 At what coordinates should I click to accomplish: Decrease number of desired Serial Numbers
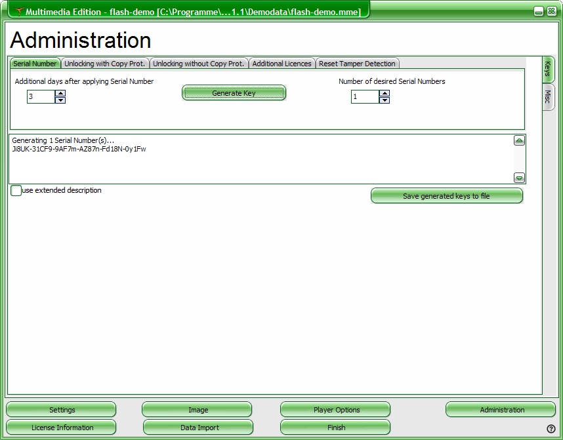(x=385, y=100)
